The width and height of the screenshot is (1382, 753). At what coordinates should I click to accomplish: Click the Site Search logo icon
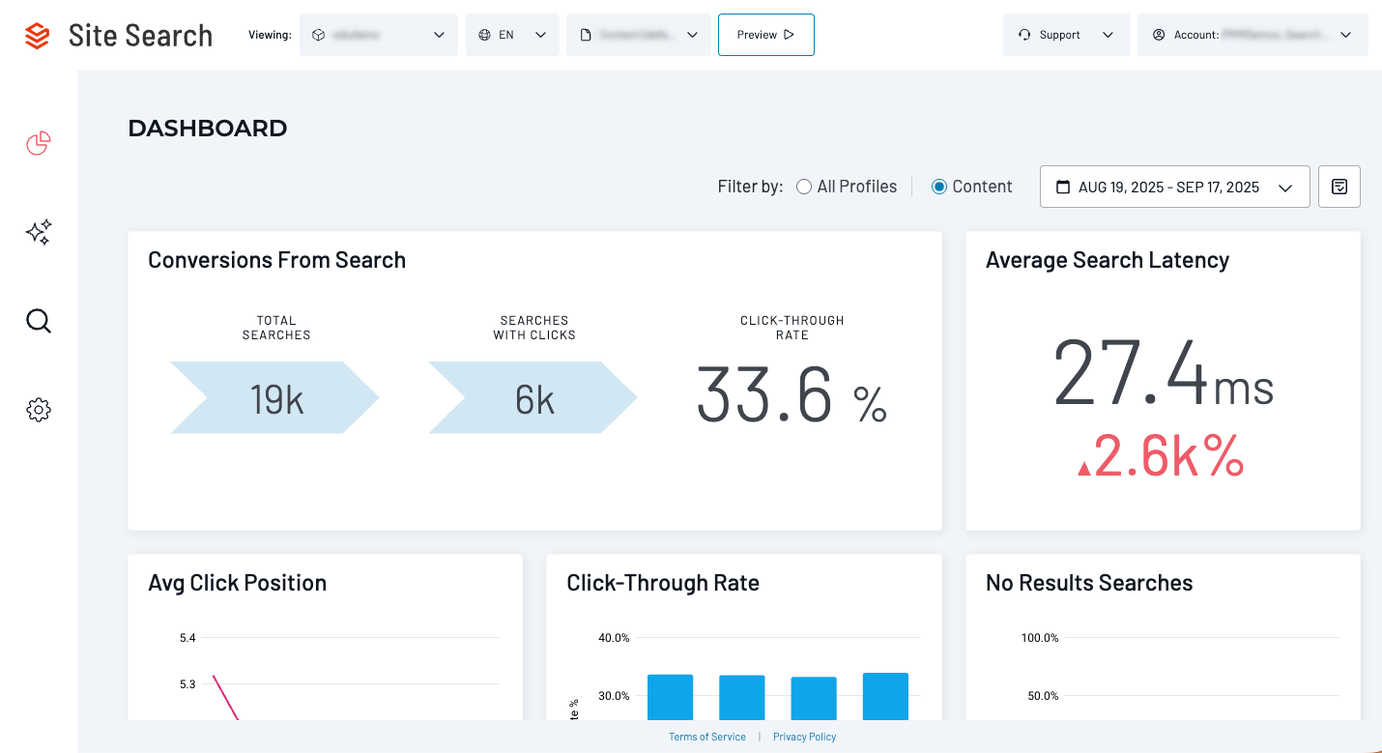pos(37,36)
